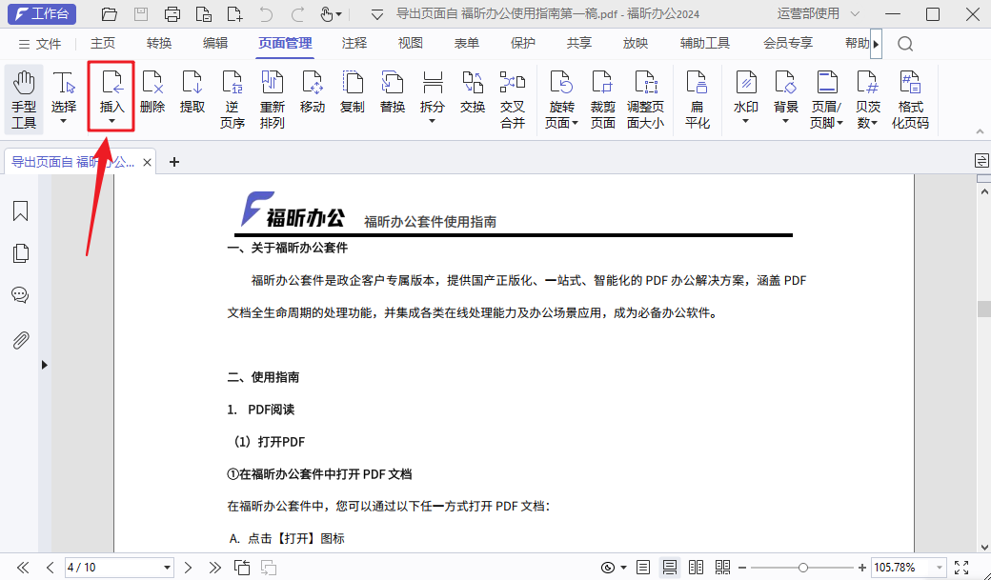Open the Attachments paperclip panel
The image size is (991, 580).
click(20, 341)
